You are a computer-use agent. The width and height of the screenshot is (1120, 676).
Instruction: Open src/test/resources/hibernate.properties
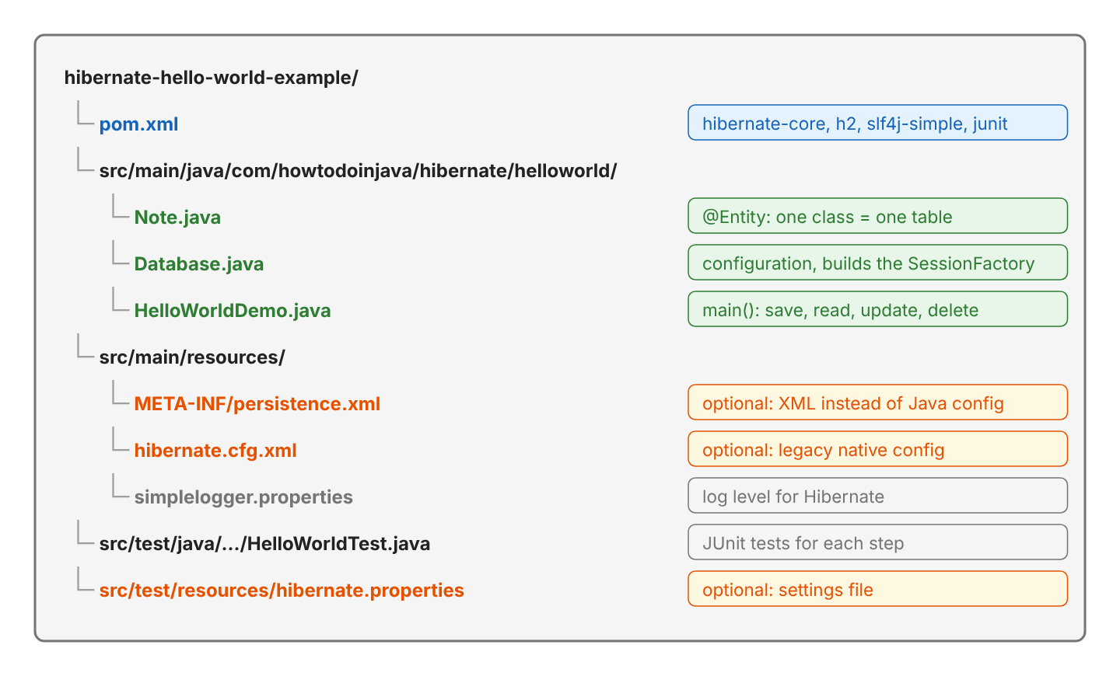pos(282,591)
